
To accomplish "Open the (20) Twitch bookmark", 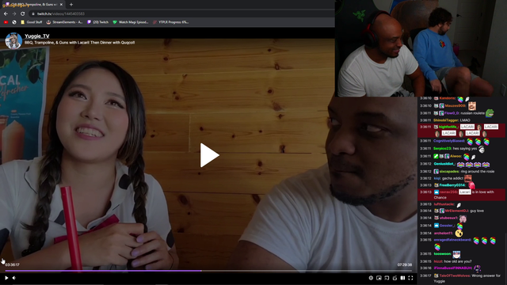I will click(98, 22).
